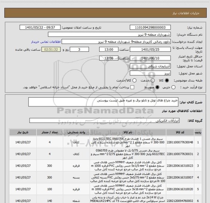210x203 pixels.
Task: Click the price validity date 1401/06/10
Action: tap(150, 58)
